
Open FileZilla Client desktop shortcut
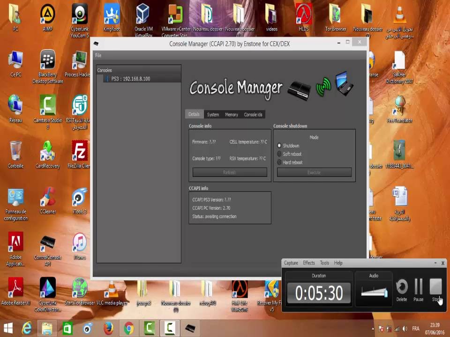pyautogui.click(x=80, y=155)
